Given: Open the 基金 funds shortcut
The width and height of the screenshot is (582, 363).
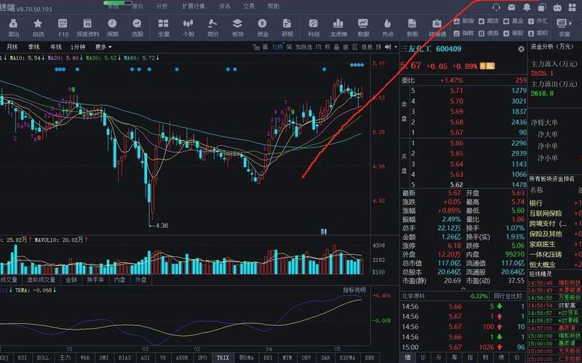Looking at the screenshot, I should pyautogui.click(x=514, y=21).
